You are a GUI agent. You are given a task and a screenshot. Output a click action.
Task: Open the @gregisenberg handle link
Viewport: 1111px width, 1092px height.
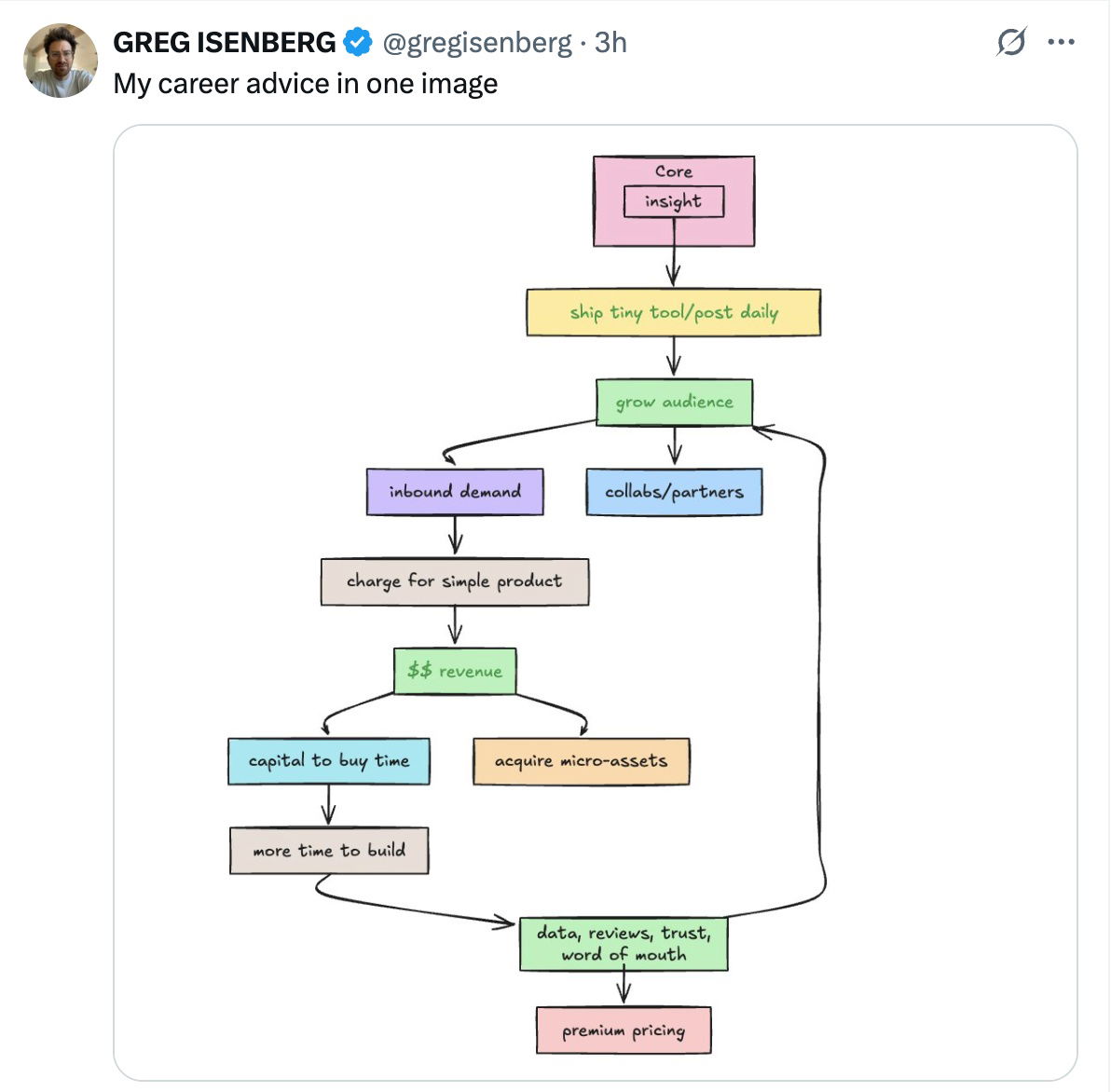coord(477,42)
